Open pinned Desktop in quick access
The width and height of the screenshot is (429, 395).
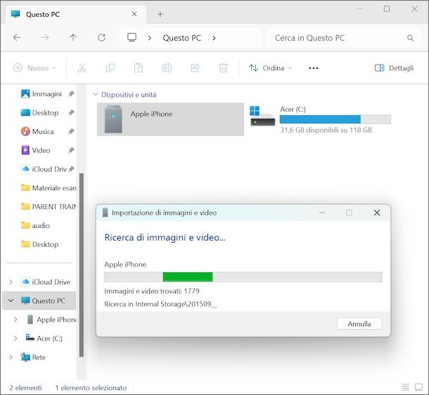(39, 113)
